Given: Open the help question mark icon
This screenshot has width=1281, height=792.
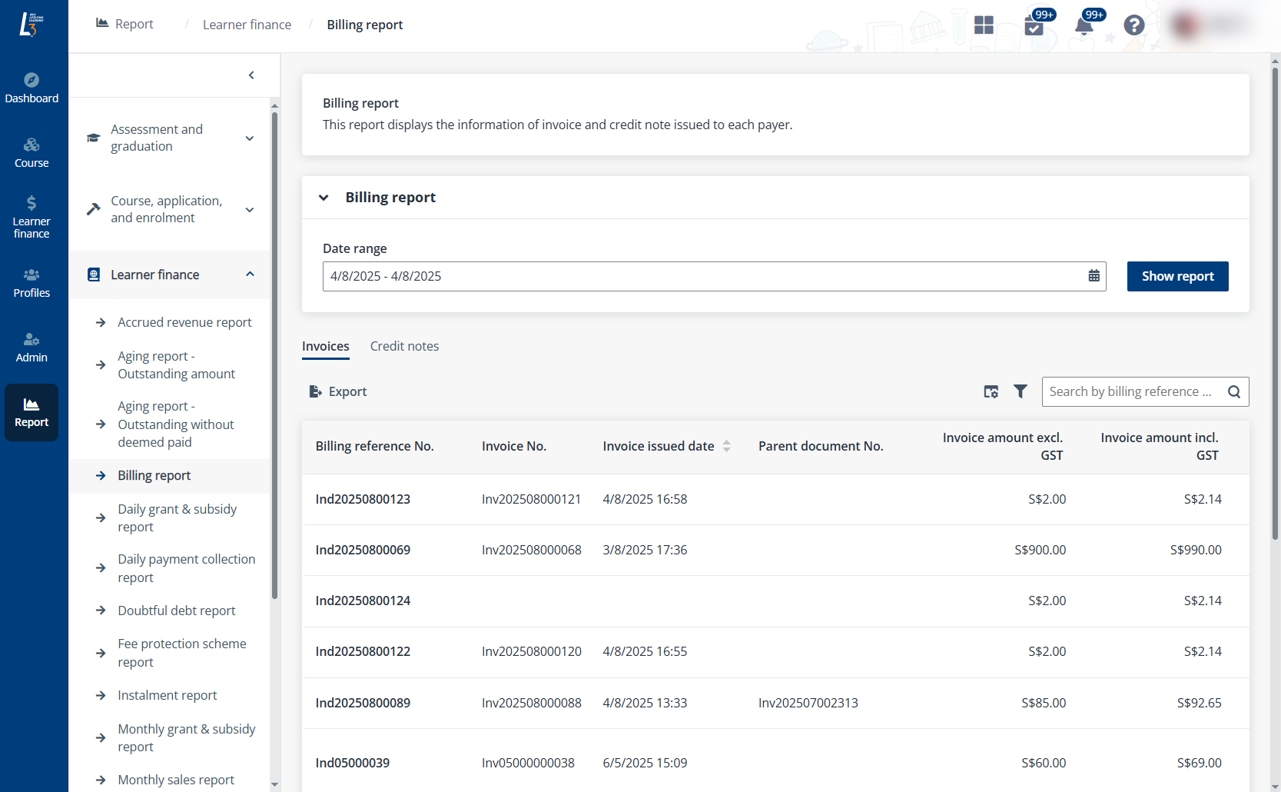Looking at the screenshot, I should click(x=1134, y=25).
